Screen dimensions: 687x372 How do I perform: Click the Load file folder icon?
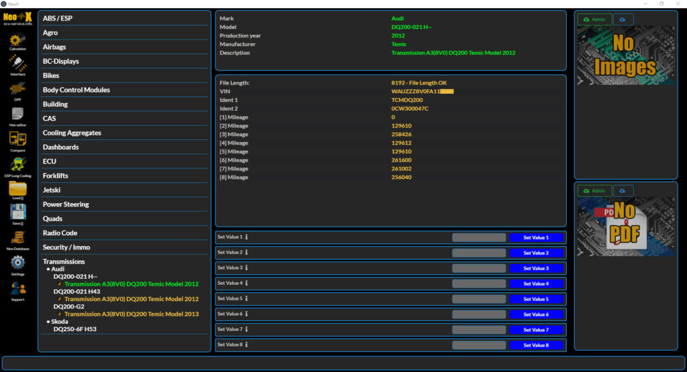point(18,190)
